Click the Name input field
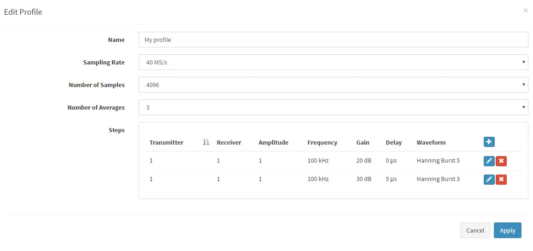Viewport: 533px width, 251px height. 334,40
